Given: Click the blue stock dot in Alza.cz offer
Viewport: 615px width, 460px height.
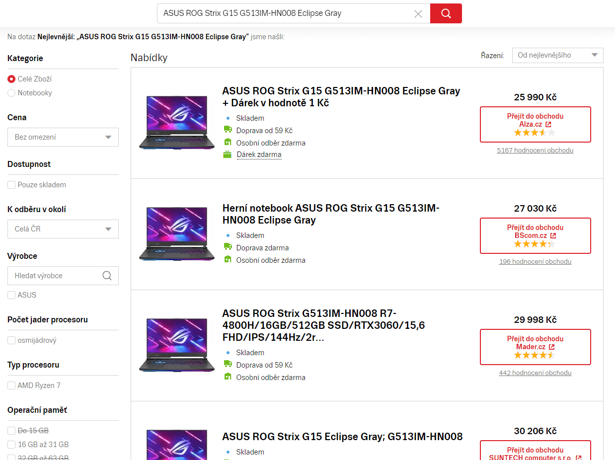Looking at the screenshot, I should pos(228,118).
